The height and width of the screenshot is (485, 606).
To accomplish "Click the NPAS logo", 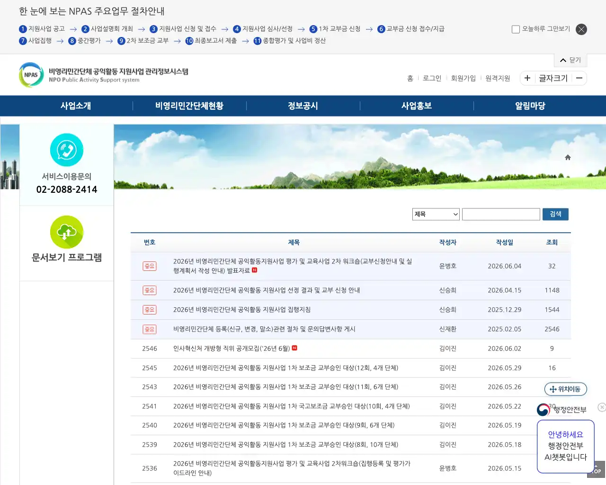I will (x=103, y=75).
